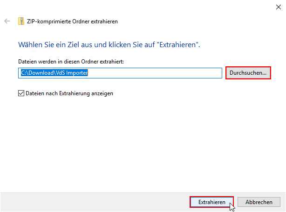Toggle the 'Dateien nach Extrahierung anzeigen' checkbox
Image resolution: width=286 pixels, height=212 pixels.
[21, 93]
